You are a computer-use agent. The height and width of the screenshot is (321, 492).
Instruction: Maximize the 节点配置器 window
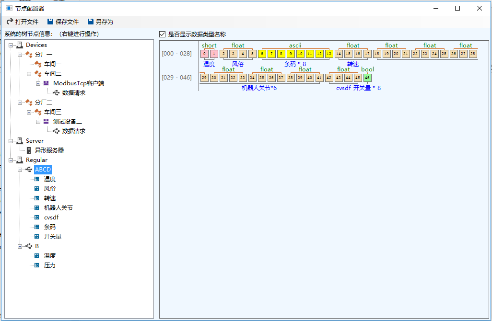coord(457,8)
